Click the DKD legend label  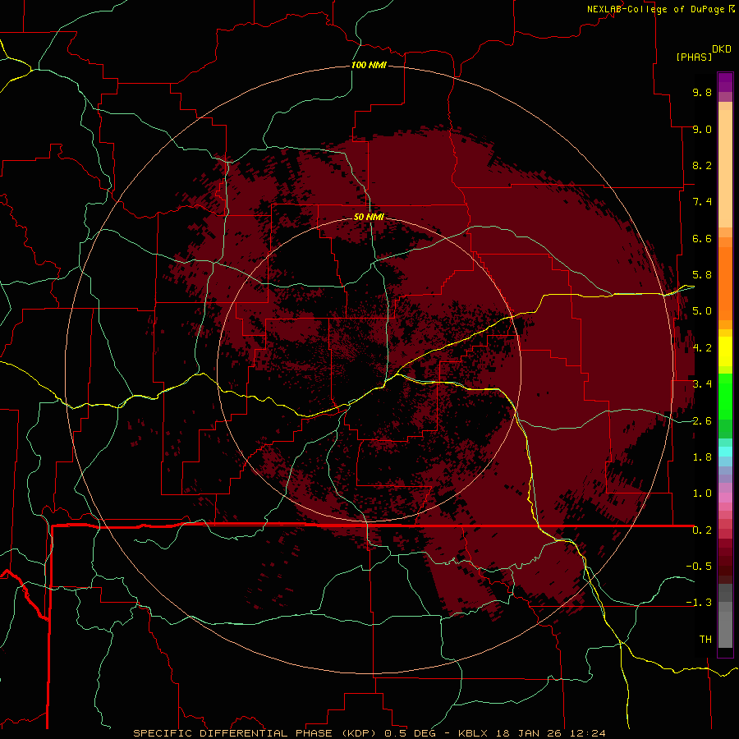(722, 49)
